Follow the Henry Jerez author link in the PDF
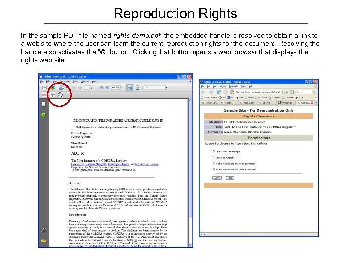Viewport: 351px width, 263px height. [78, 164]
